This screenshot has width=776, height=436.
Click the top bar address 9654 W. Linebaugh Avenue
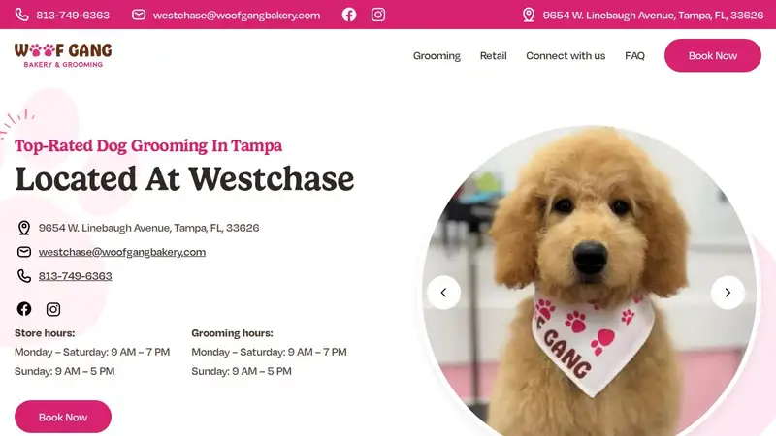[x=653, y=16]
